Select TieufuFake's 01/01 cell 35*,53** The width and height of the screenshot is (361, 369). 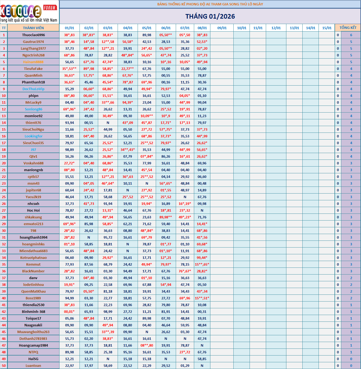(x=69, y=69)
